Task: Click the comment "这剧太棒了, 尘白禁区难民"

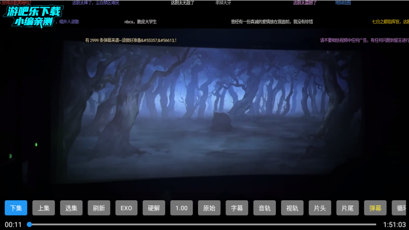Action: coord(96,3)
